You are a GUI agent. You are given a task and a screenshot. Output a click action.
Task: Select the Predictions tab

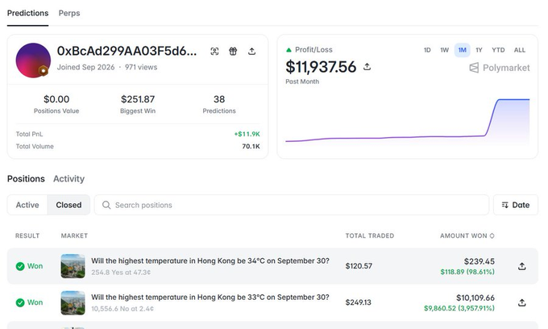coord(27,13)
